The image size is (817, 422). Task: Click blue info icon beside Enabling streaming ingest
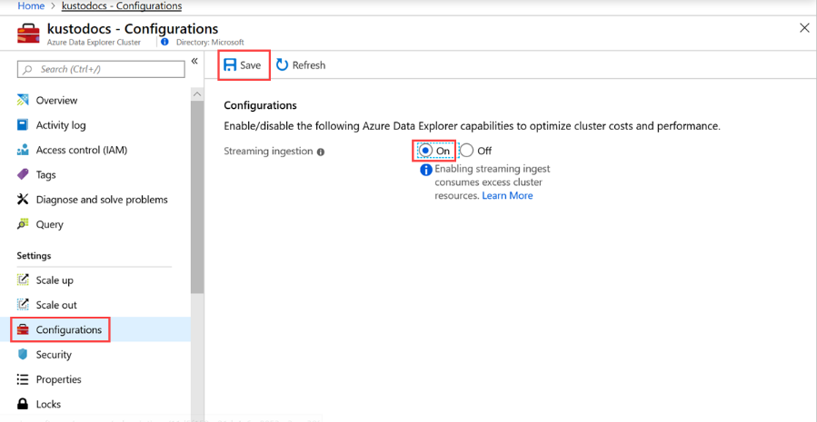pos(426,170)
